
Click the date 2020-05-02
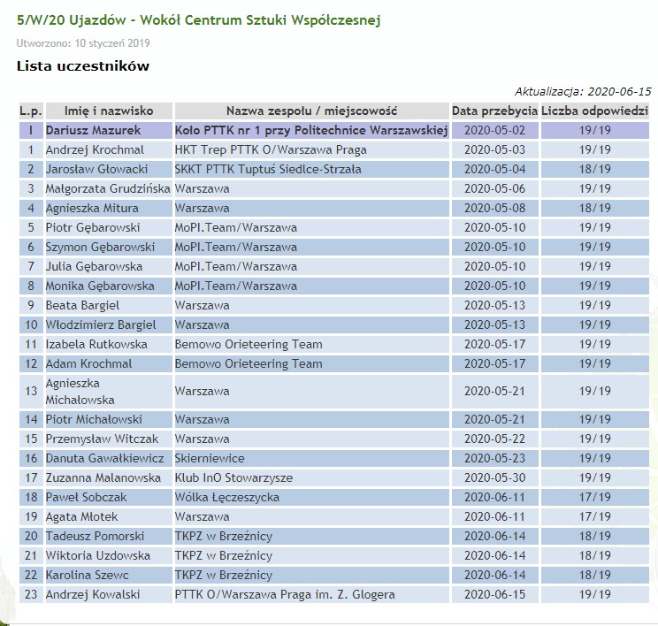494,130
